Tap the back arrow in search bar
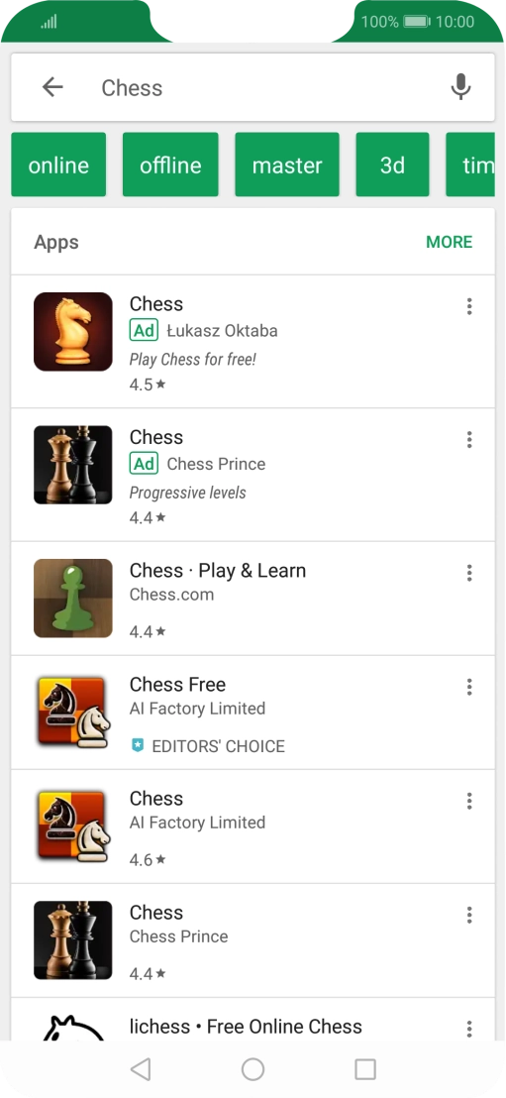Image resolution: width=506 pixels, height=1098 pixels. click(x=52, y=87)
